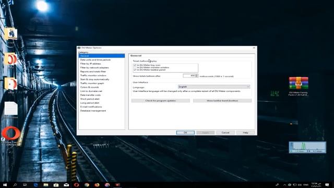Close the DU Meter Options dialog
Viewport: 334px width, 188px height.
pyautogui.click(x=254, y=48)
